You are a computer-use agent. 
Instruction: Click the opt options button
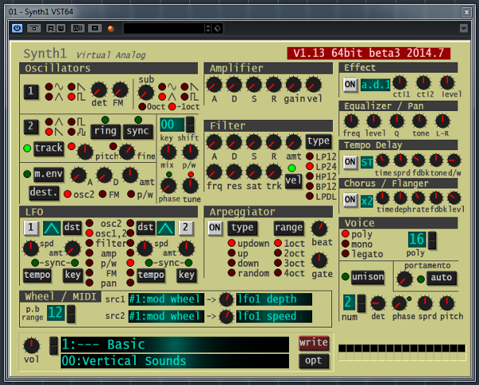[x=314, y=361]
